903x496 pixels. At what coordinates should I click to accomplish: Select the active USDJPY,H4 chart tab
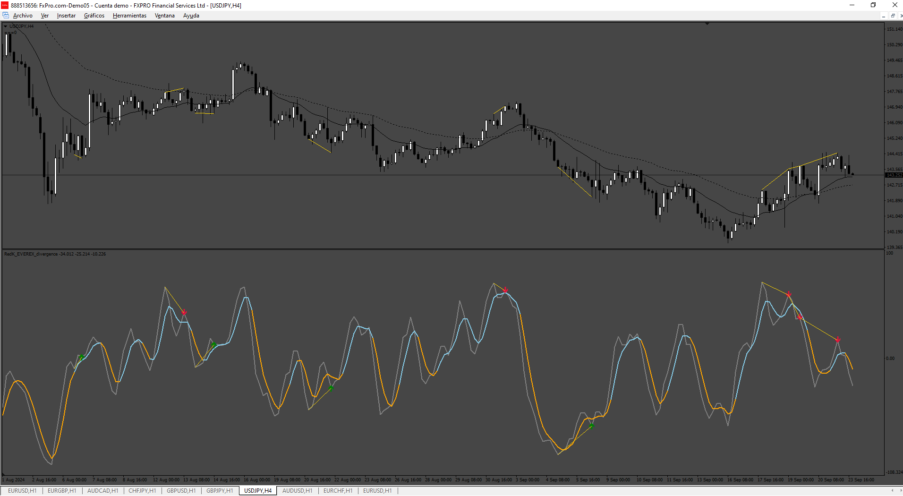(x=258, y=491)
